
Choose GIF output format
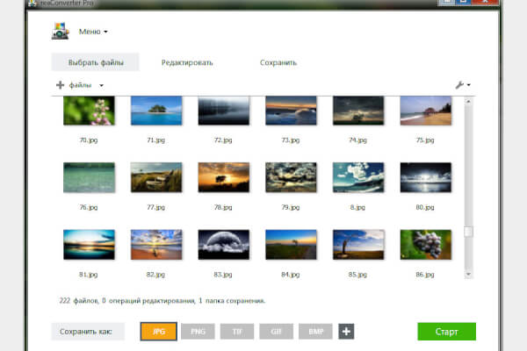pos(277,332)
